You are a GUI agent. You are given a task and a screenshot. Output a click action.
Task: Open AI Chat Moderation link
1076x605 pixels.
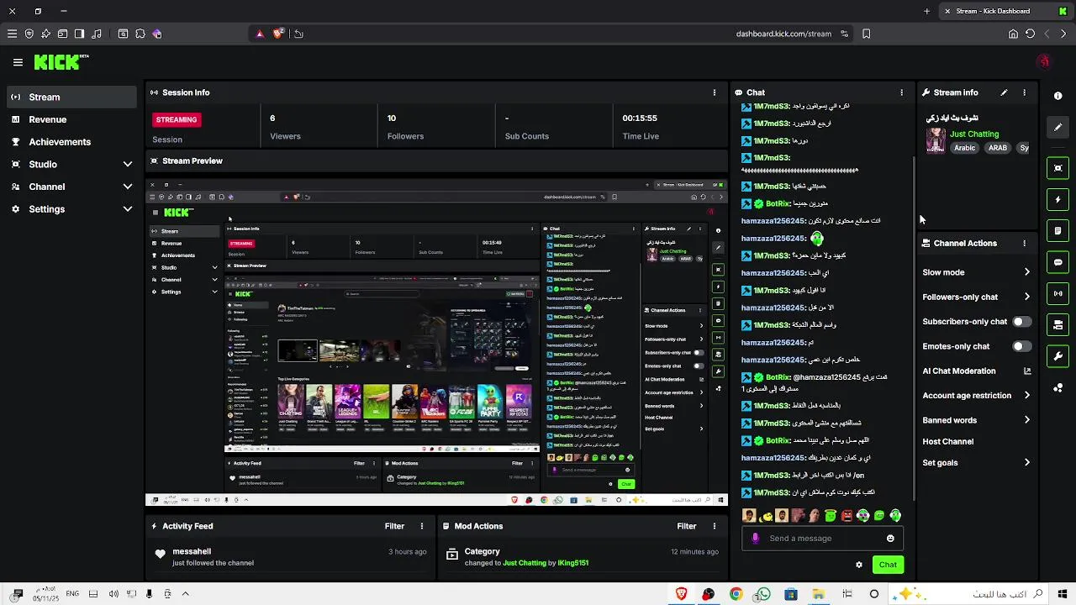click(976, 371)
